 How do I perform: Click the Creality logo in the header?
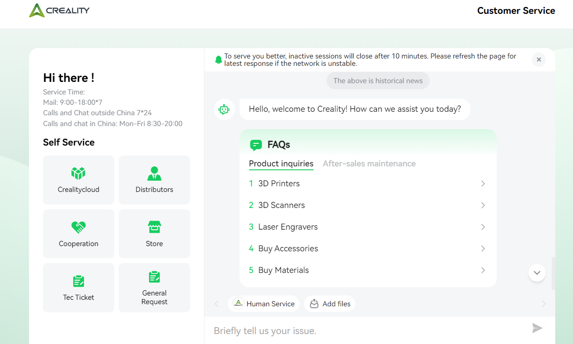tap(59, 10)
